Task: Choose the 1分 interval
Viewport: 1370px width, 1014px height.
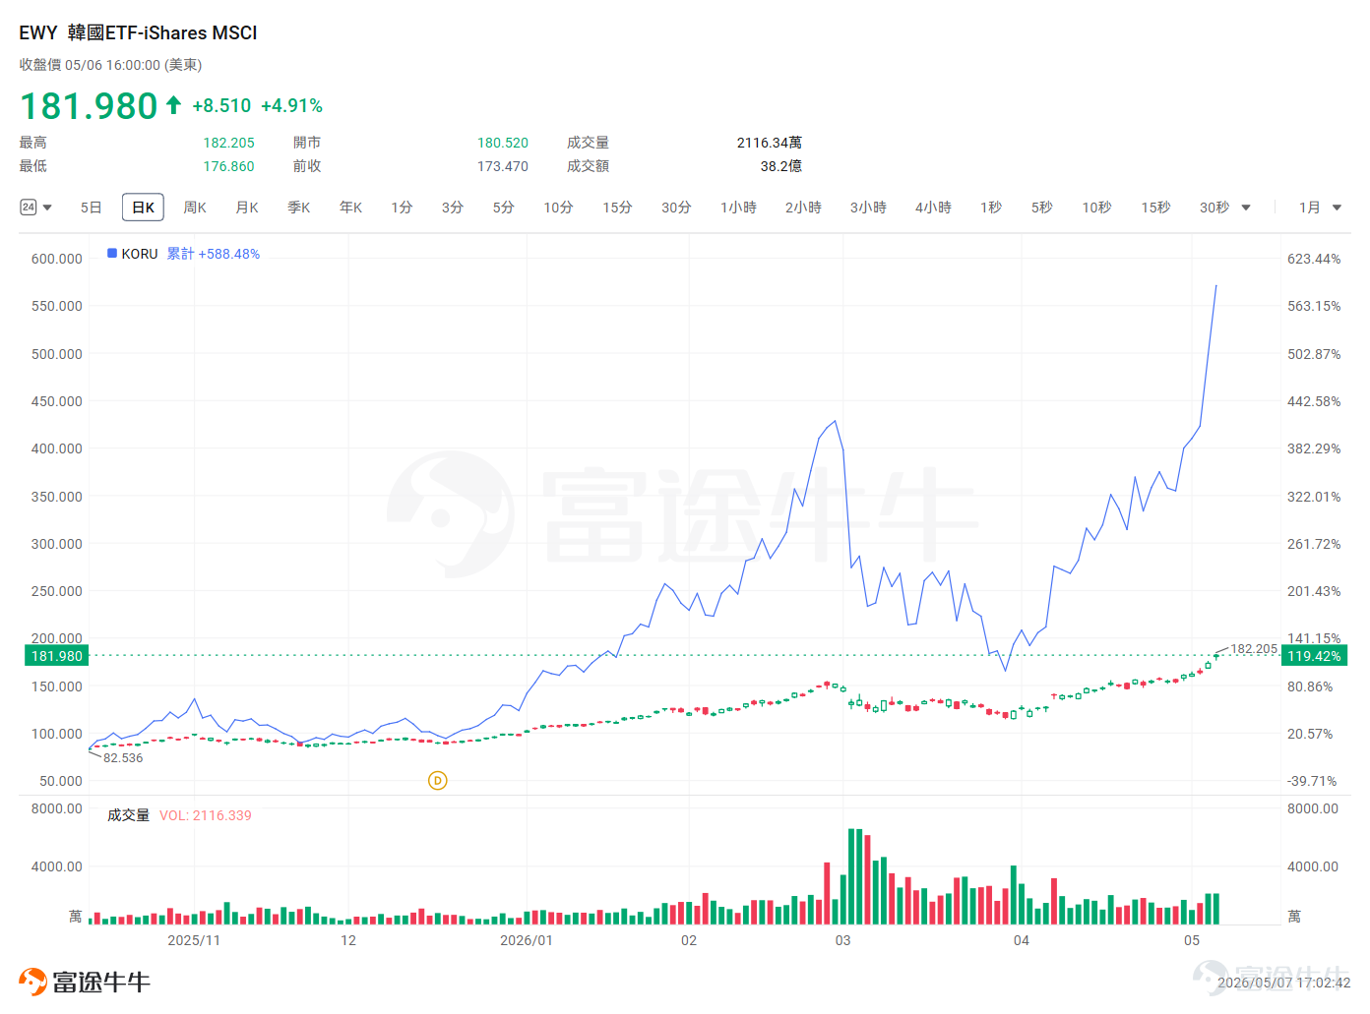Action: point(402,208)
